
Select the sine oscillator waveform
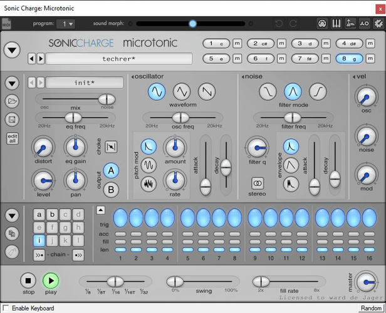[157, 92]
